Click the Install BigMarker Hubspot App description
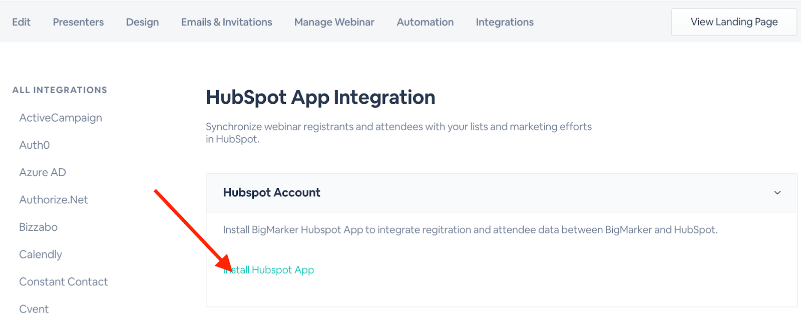The image size is (801, 324). click(470, 230)
